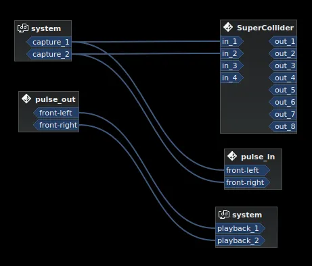Click the pulse_out client diamond icon
Image resolution: width=312 pixels, height=266 pixels.
26,99
